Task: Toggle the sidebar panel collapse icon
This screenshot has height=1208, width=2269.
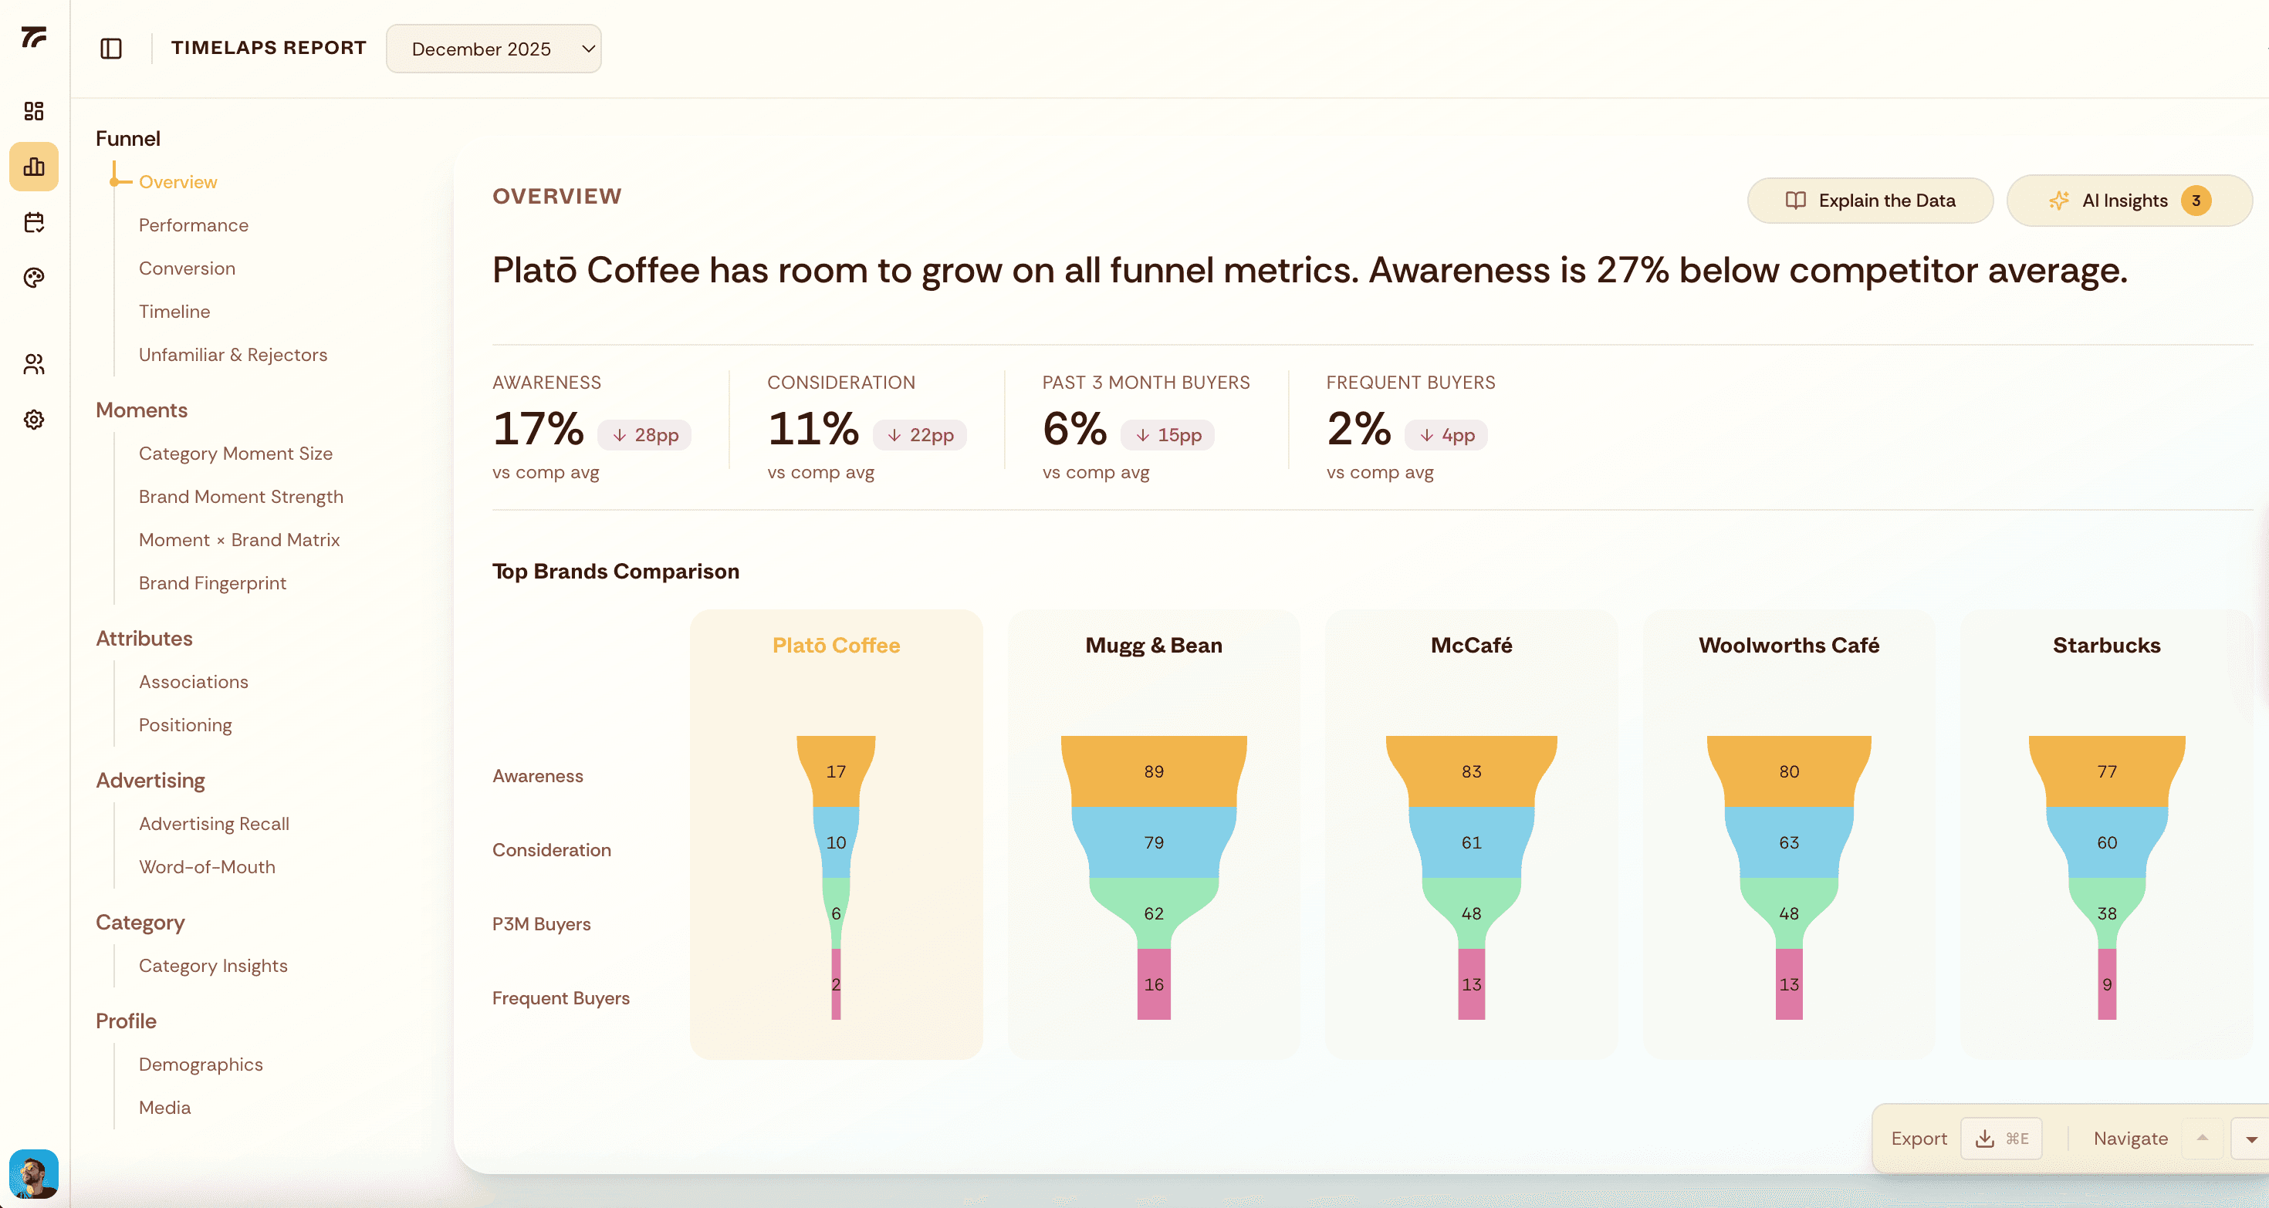Action: (111, 49)
